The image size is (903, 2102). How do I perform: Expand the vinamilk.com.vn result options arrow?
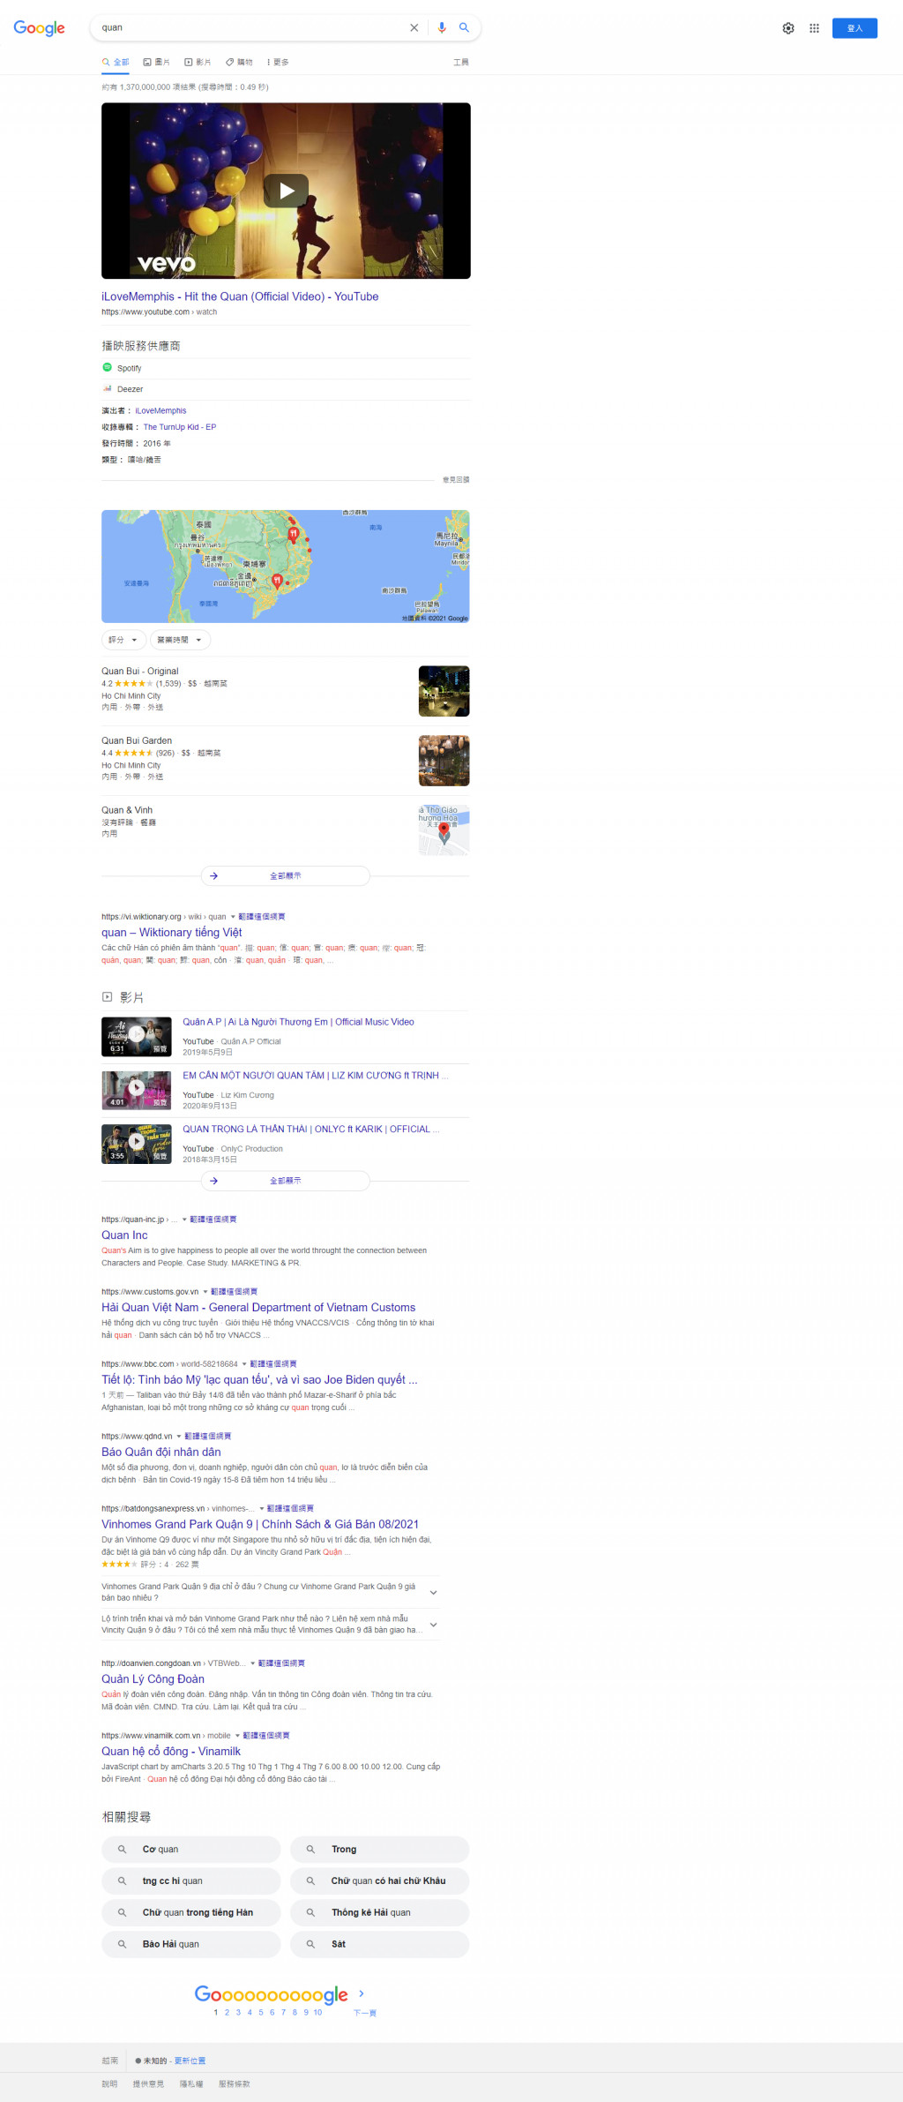[238, 1736]
